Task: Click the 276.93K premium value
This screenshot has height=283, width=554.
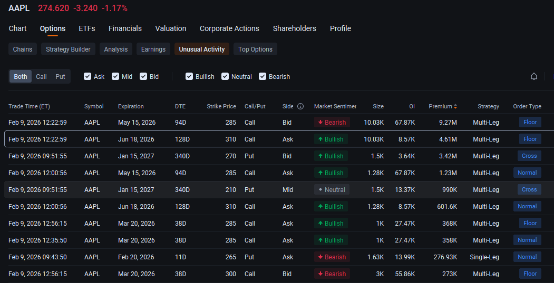Action: [x=445, y=257]
